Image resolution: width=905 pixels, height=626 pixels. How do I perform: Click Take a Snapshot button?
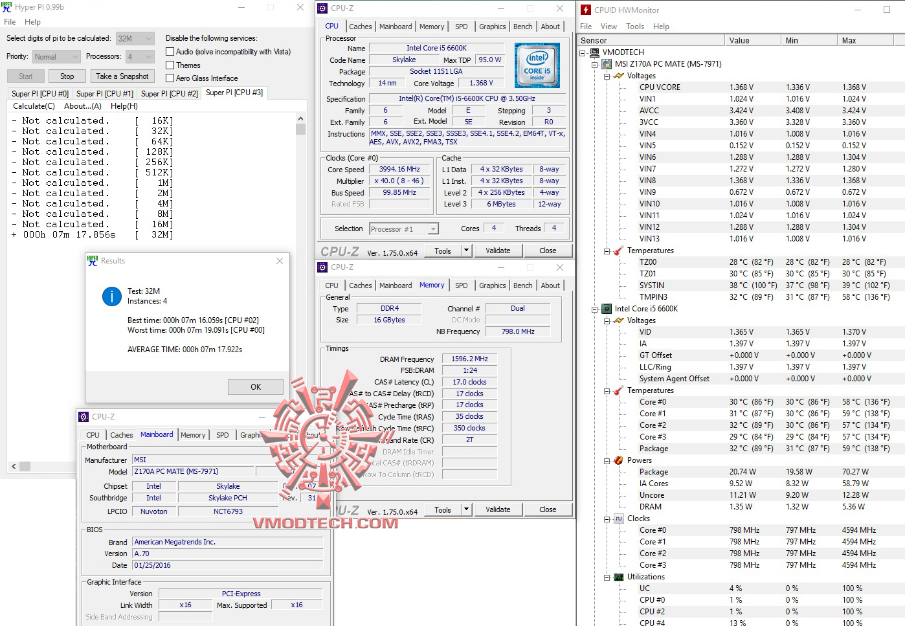(x=122, y=76)
